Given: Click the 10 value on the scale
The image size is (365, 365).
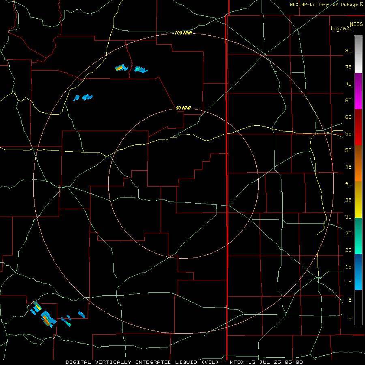Looking at the screenshot, I should [348, 283].
